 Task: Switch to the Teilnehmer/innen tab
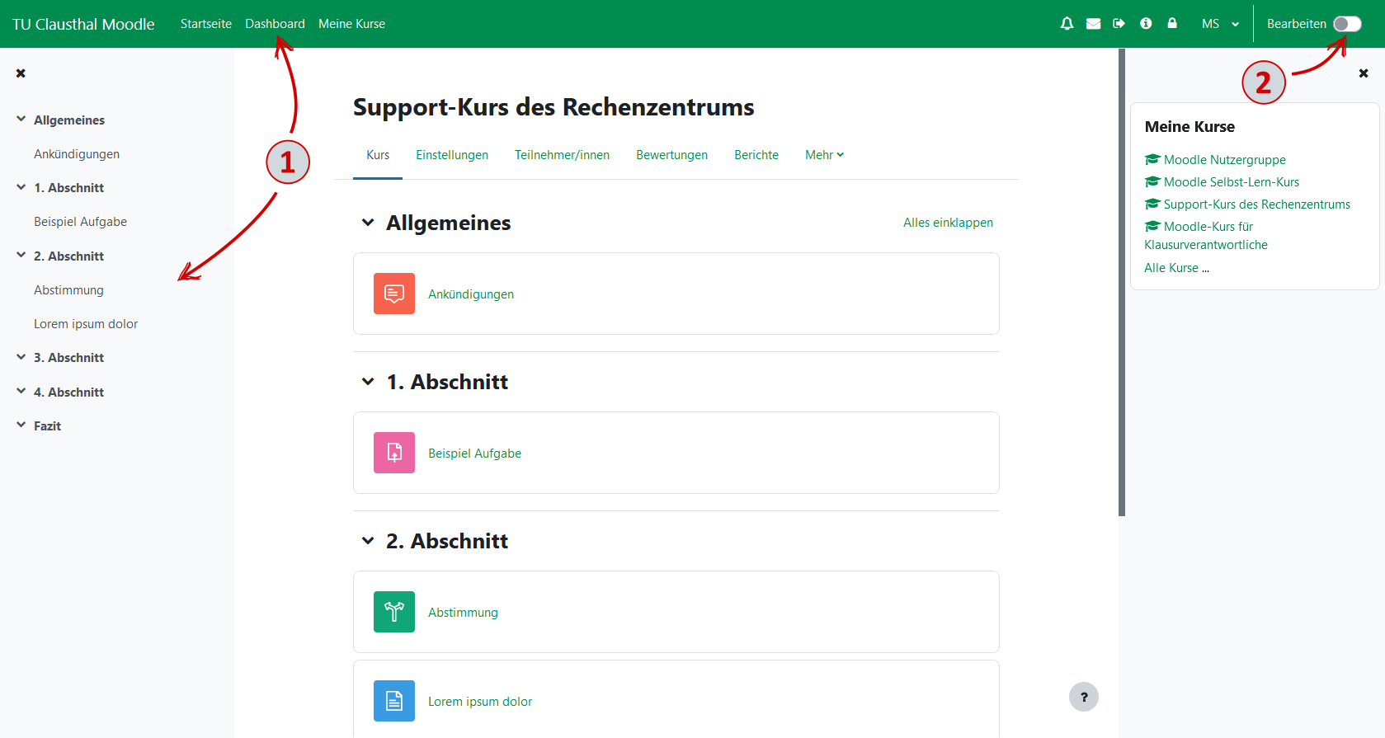point(563,155)
